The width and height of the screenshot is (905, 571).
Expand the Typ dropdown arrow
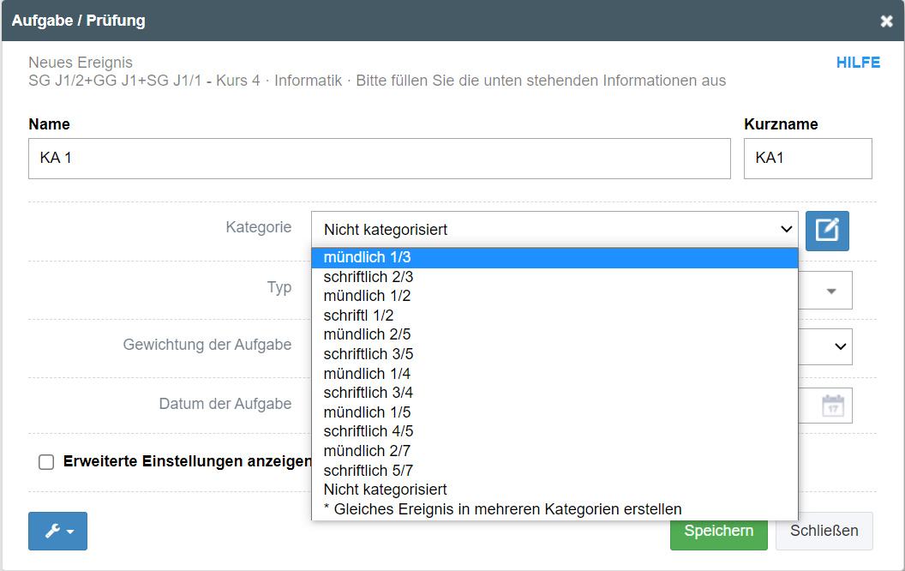coord(830,291)
